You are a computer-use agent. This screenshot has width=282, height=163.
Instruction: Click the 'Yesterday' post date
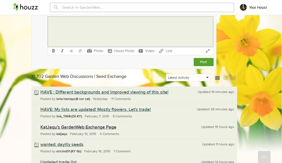tap(100, 99)
